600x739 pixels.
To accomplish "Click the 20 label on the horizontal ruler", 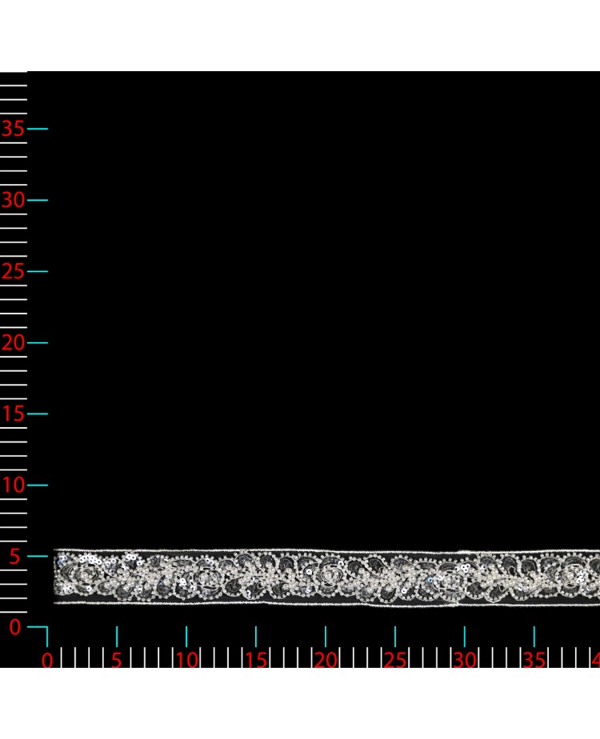I will pos(326,660).
